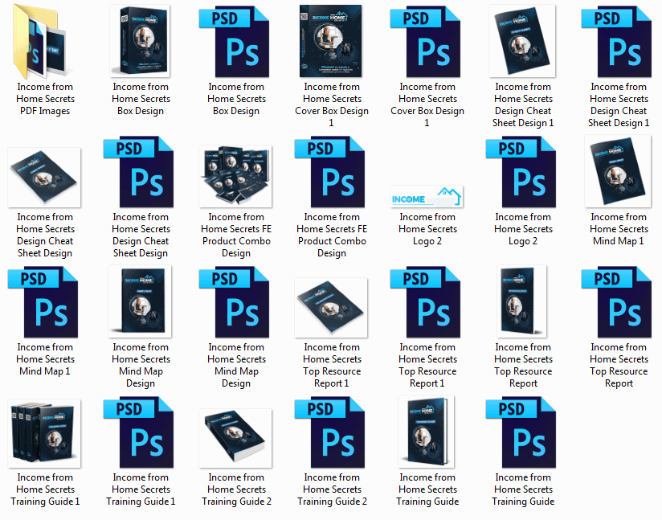Select the Design Cheat Sheet Design 1 preview
This screenshot has width=662, height=520.
click(522, 40)
